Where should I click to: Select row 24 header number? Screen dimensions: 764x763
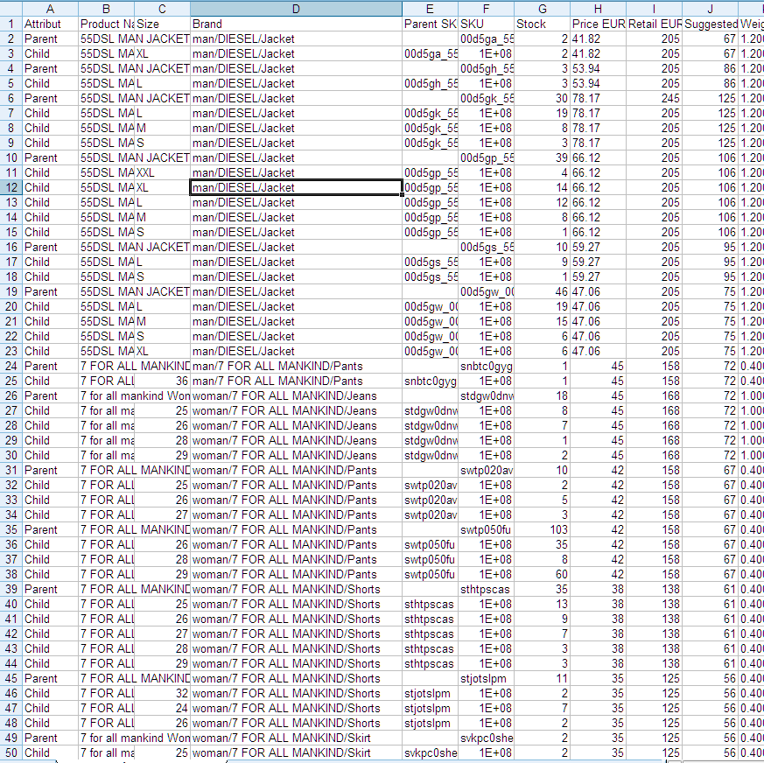coord(11,366)
